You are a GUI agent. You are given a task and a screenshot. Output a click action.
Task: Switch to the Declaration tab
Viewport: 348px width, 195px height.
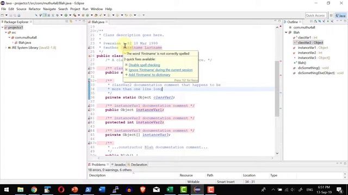138,165
